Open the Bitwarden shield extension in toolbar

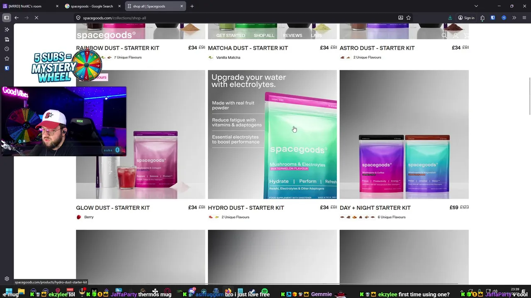pos(493,18)
